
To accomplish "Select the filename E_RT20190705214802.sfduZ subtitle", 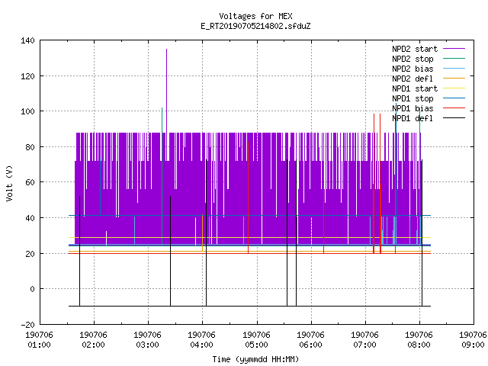I will pos(255,26).
